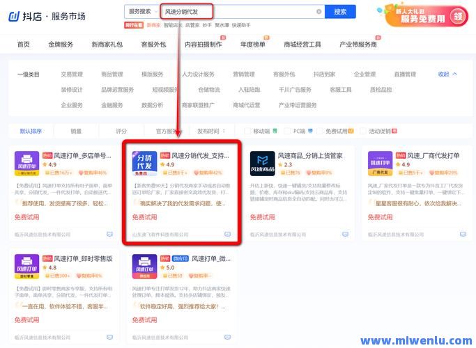Go to the 金牌服务 nav tab

[61, 44]
